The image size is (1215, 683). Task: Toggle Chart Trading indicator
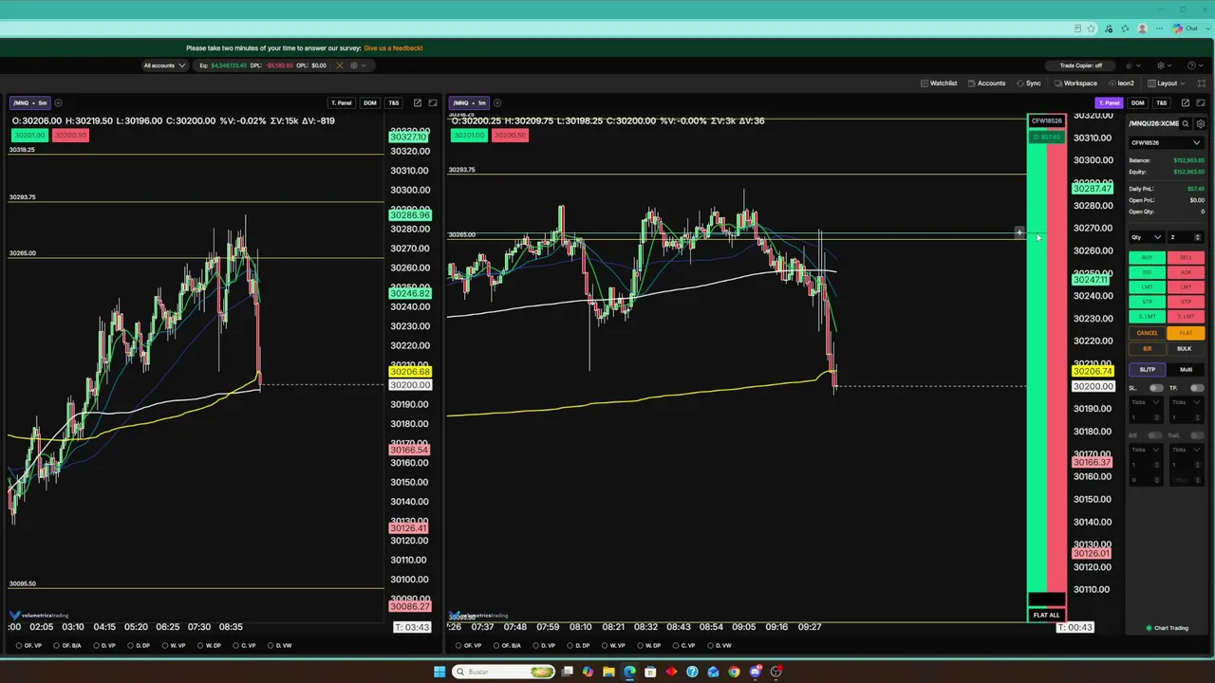point(1168,628)
